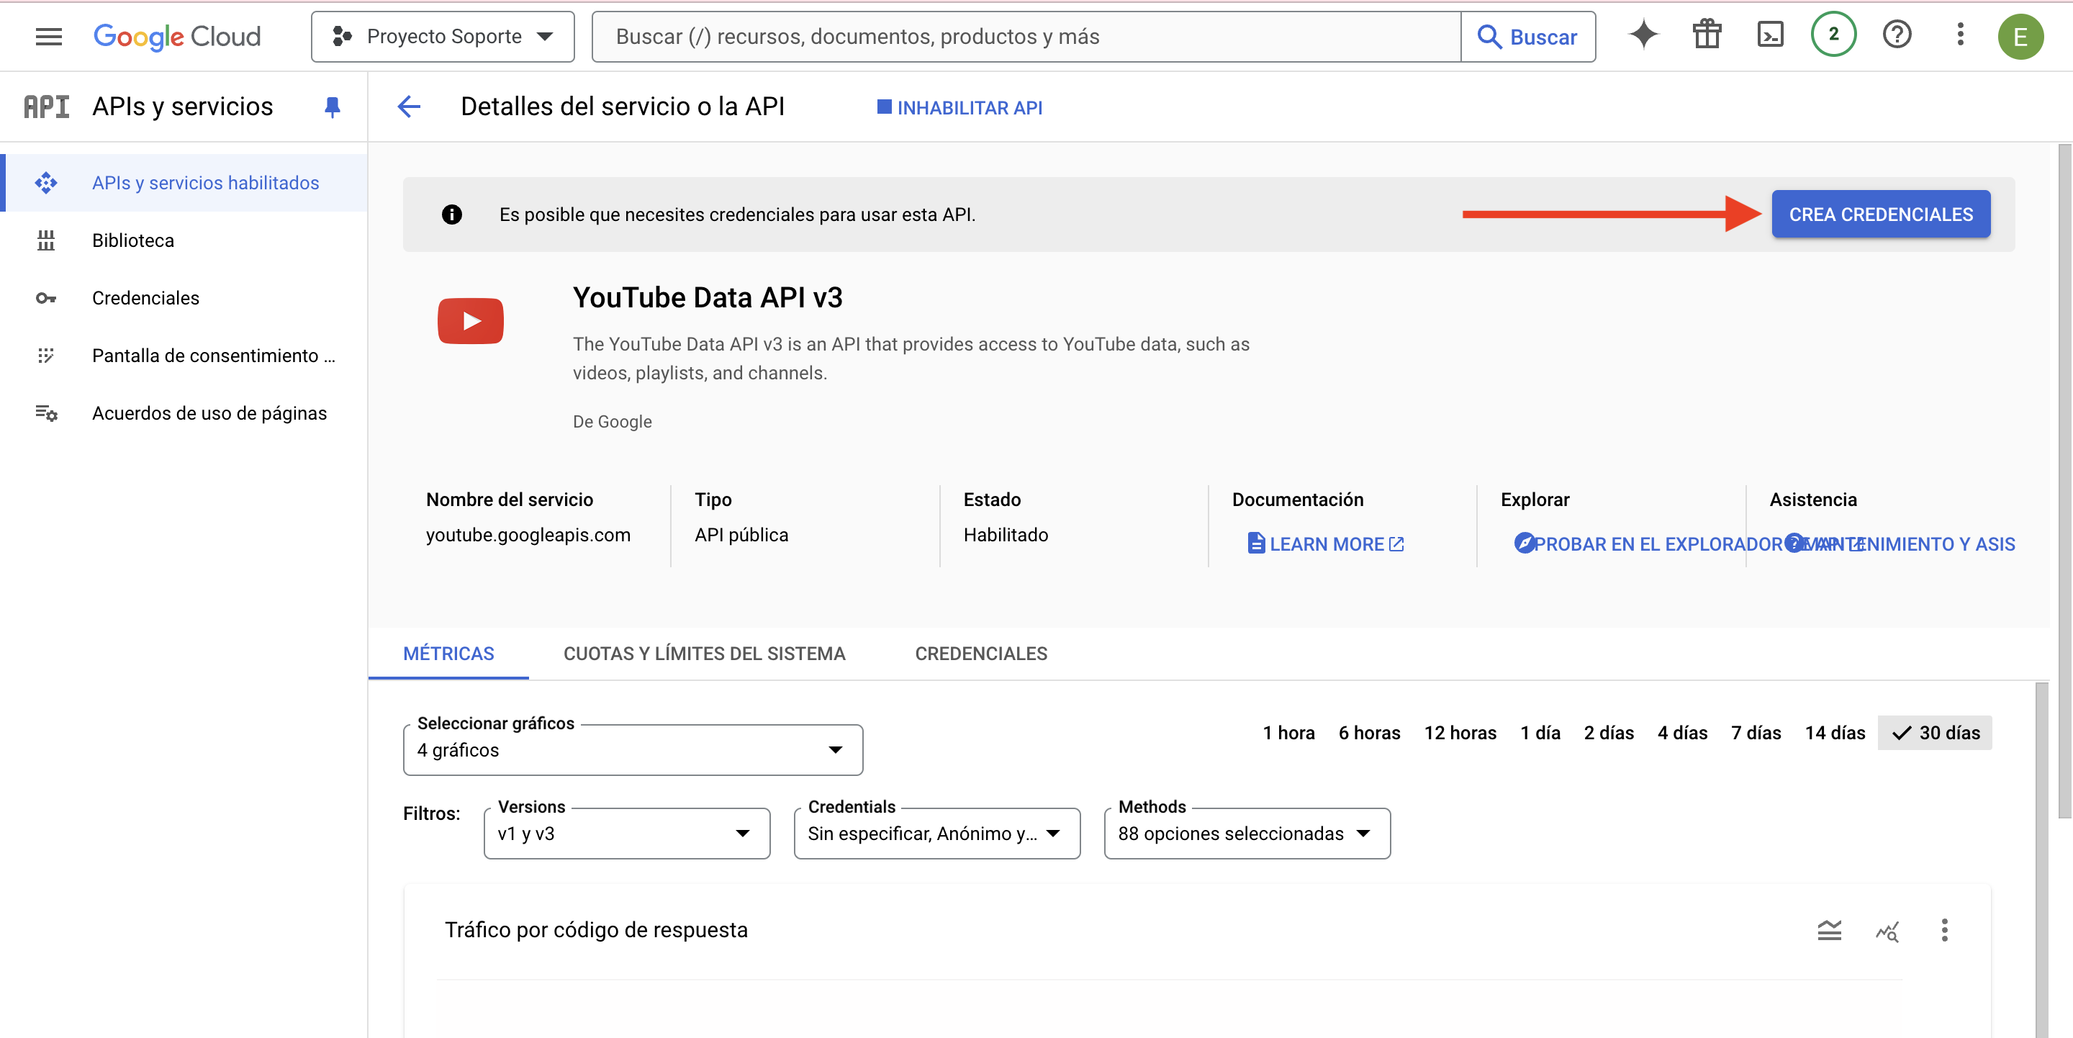
Task: Select the 6 horas time range
Action: tap(1369, 733)
